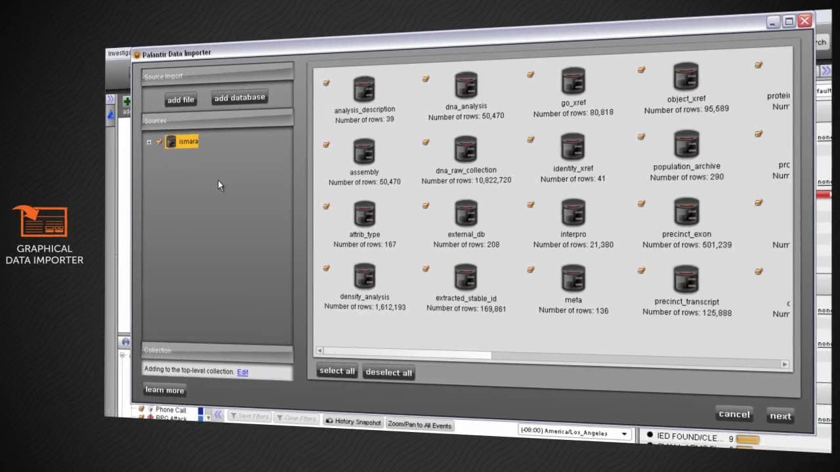Select the assembly table icon
The height and width of the screenshot is (472, 840).
click(x=364, y=151)
